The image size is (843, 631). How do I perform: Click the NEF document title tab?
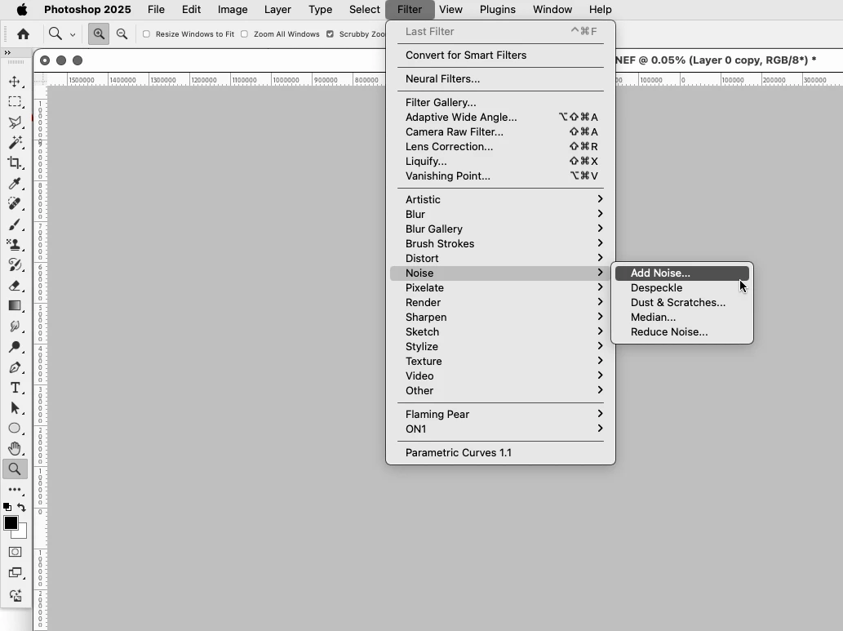click(716, 60)
